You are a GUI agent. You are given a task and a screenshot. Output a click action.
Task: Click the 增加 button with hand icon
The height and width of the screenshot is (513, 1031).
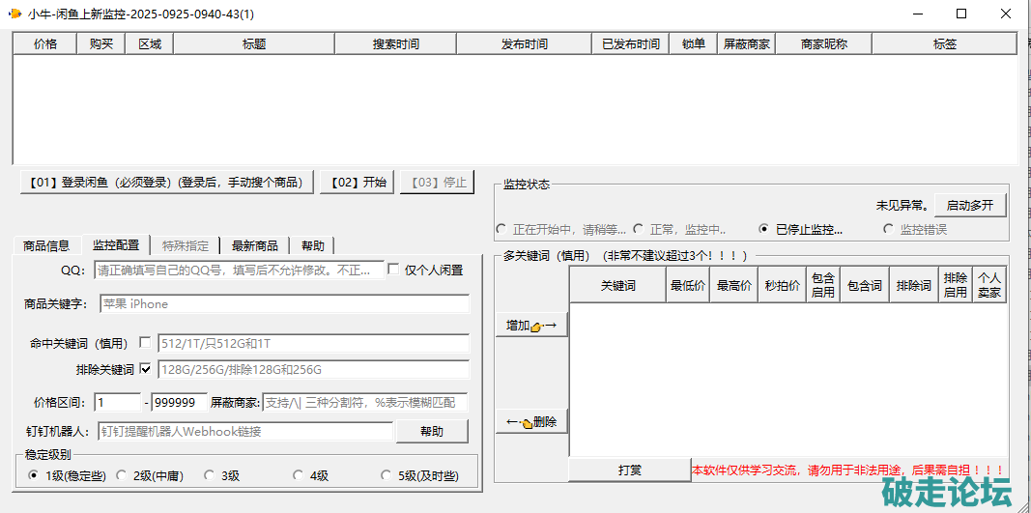coord(531,326)
